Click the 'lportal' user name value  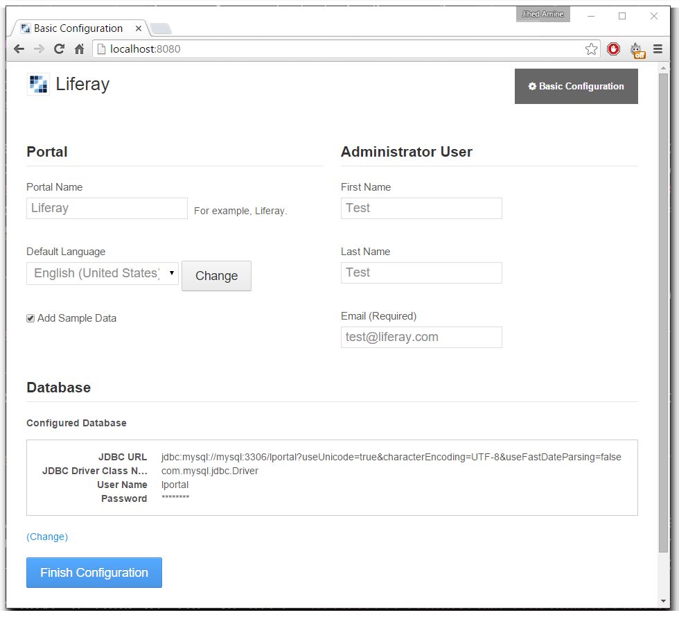(175, 485)
